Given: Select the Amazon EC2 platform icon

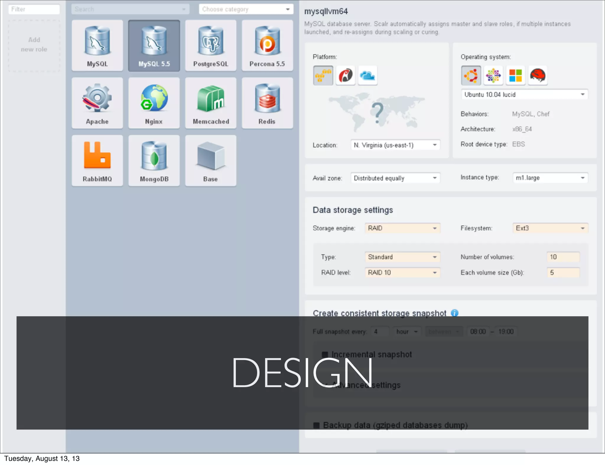Looking at the screenshot, I should point(323,76).
